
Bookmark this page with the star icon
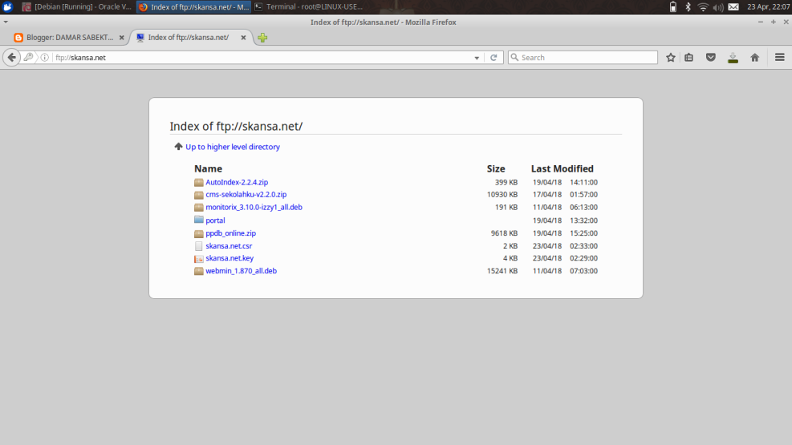point(671,58)
